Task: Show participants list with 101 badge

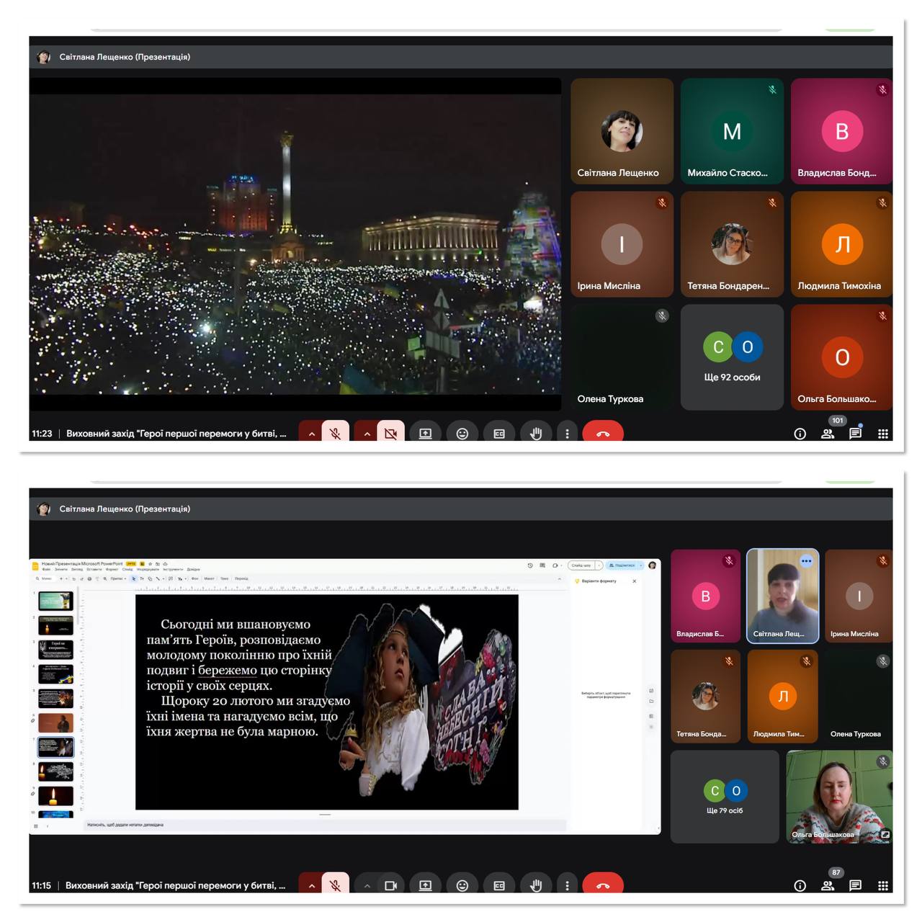Action: coord(828,433)
